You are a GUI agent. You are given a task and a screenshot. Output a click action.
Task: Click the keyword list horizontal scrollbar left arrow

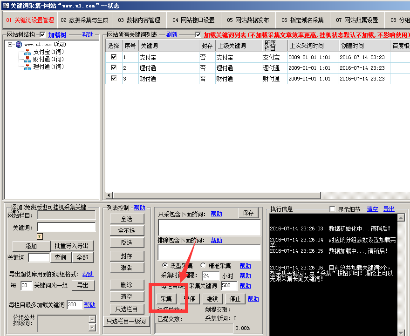(x=109, y=195)
